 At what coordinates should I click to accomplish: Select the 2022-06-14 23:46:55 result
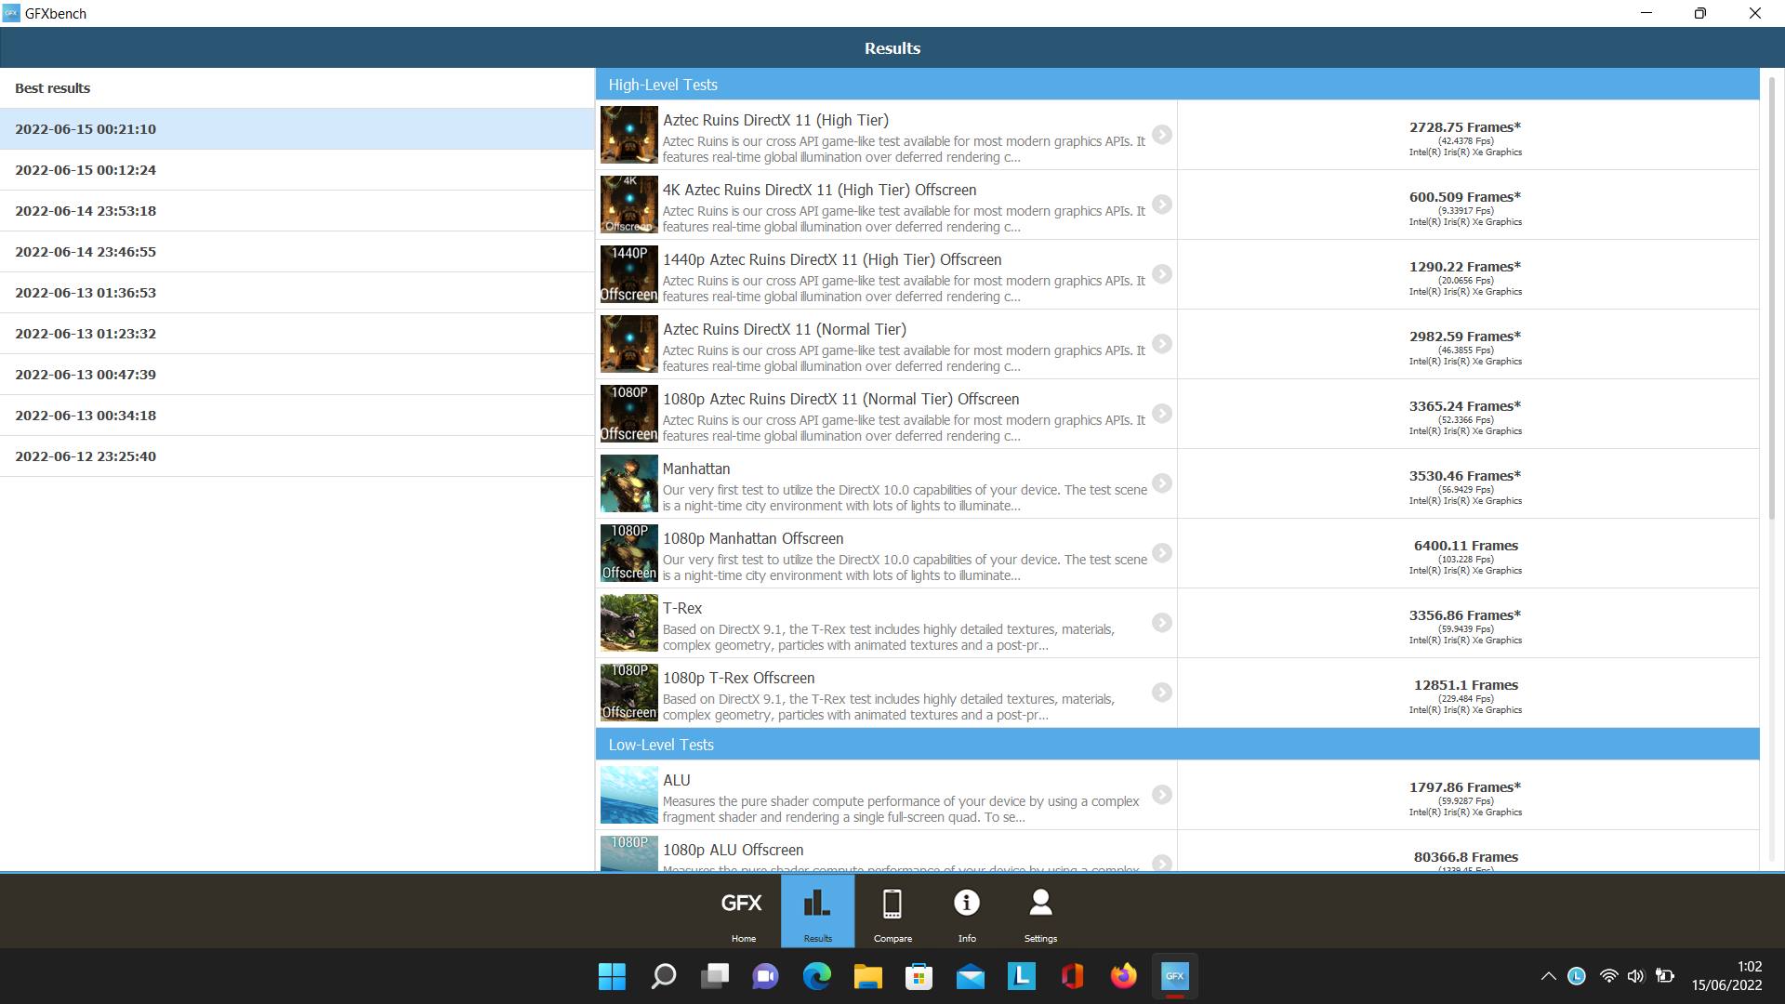pos(297,252)
